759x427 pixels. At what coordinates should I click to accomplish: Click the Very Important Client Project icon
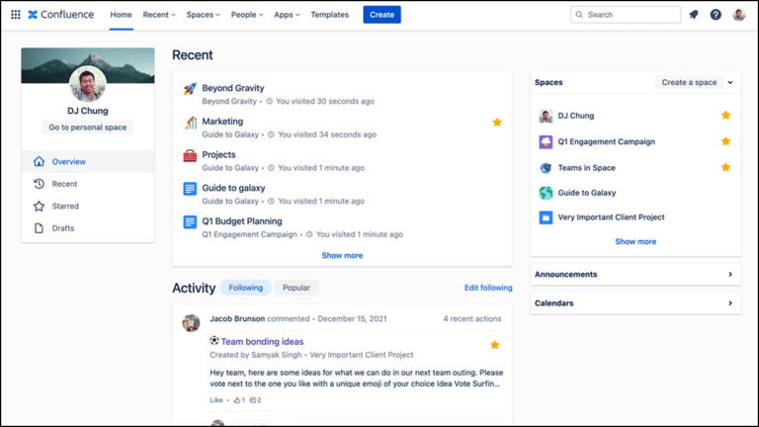pyautogui.click(x=546, y=217)
